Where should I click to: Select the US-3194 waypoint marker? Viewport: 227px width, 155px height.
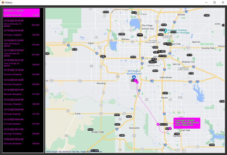164,124
